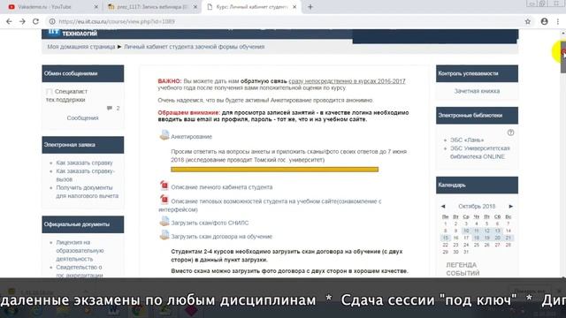
Task: Switch to the YouTube tab
Action: (53, 7)
